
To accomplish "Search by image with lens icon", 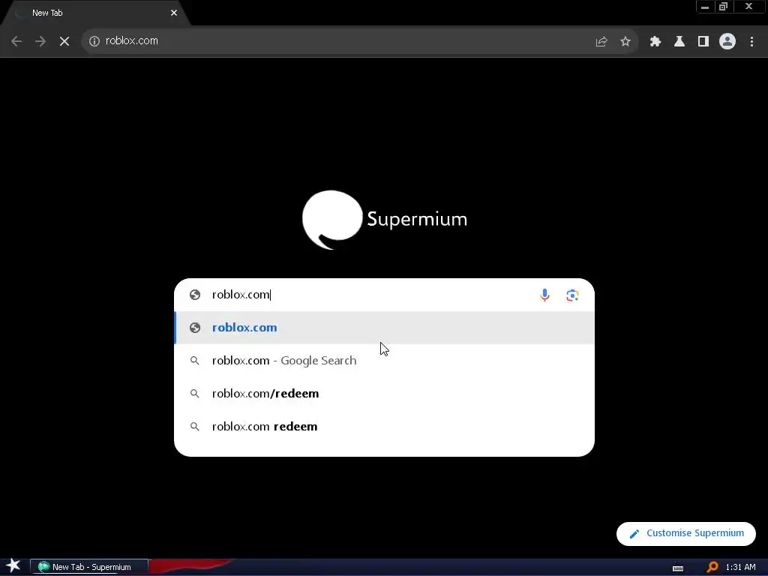I will coord(572,295).
